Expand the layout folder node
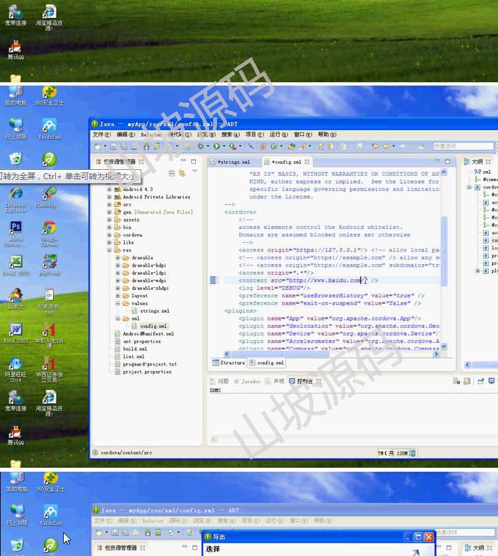This screenshot has height=556, width=498. [118, 296]
